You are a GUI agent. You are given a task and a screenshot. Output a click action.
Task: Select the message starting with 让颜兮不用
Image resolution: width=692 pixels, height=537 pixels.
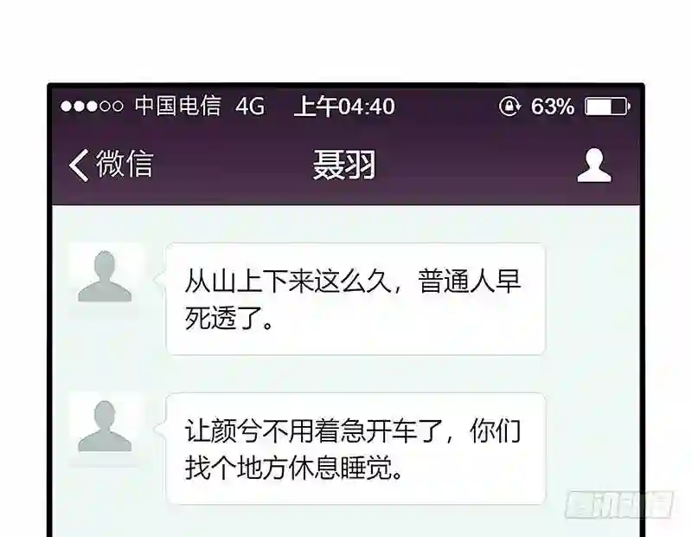(x=356, y=449)
